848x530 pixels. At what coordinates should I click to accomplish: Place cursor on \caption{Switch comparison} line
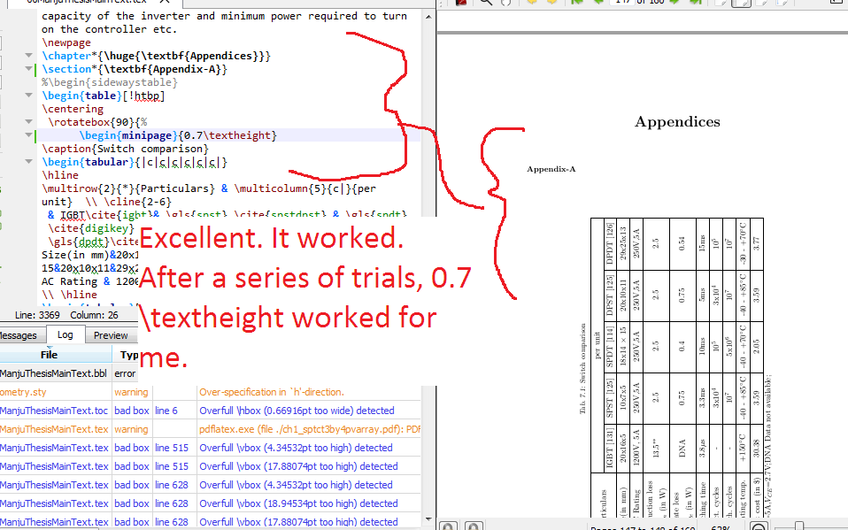pyautogui.click(x=125, y=148)
